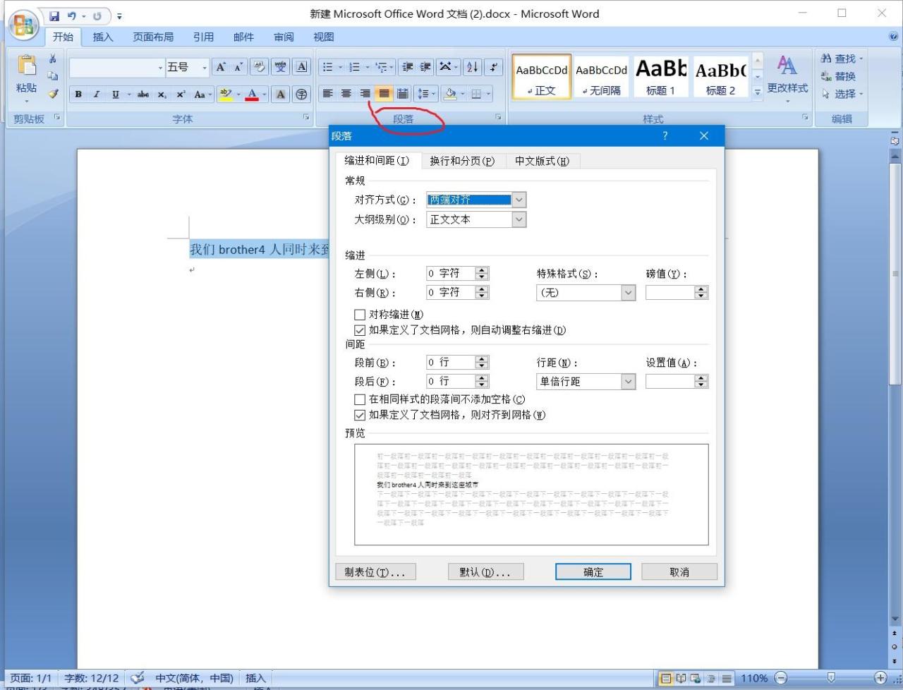Click the Office button logo
This screenshot has height=690, width=903.
point(23,25)
